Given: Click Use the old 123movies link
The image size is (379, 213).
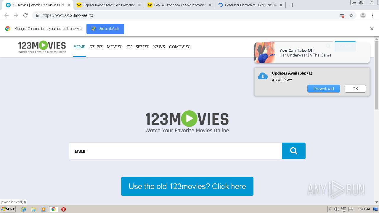Looking at the screenshot, I should [187, 186].
